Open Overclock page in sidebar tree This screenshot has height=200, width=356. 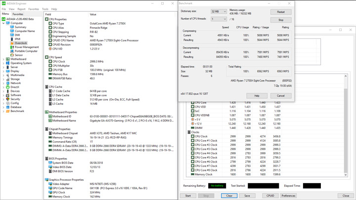[x=21, y=43]
